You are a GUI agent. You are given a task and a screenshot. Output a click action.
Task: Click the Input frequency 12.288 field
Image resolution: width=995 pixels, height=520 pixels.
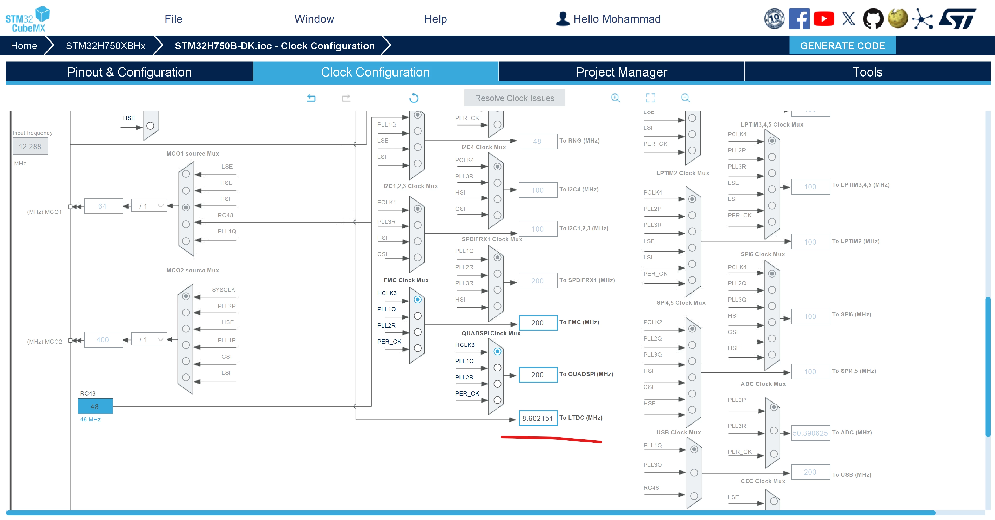pyautogui.click(x=30, y=147)
